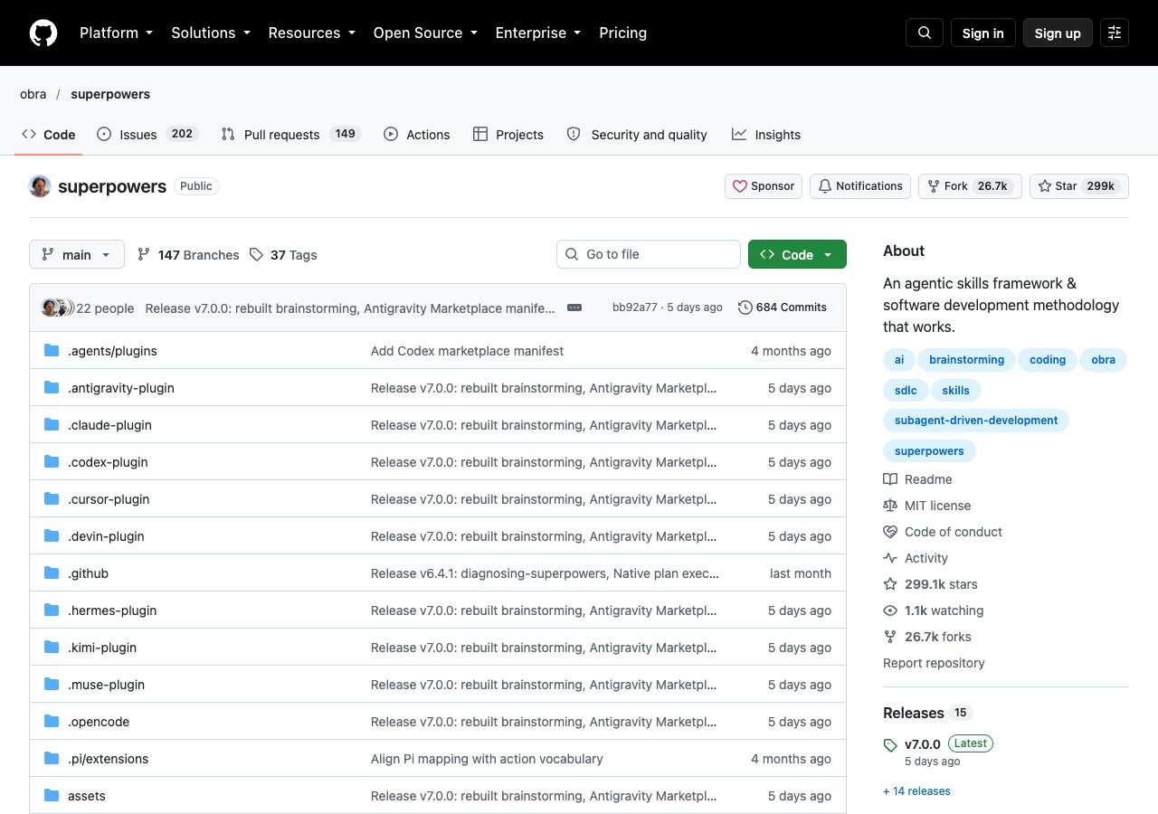Open the main branch selector
Screen dimensions: 1158x814
(x=77, y=255)
